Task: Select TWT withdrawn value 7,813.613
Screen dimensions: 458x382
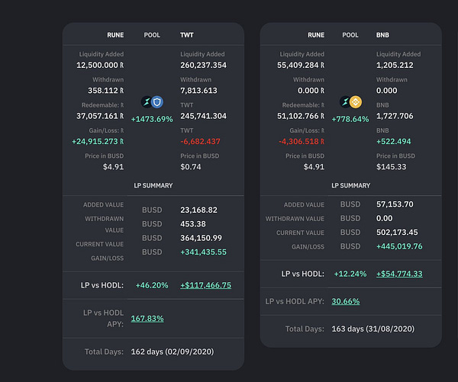Action: pyautogui.click(x=198, y=91)
